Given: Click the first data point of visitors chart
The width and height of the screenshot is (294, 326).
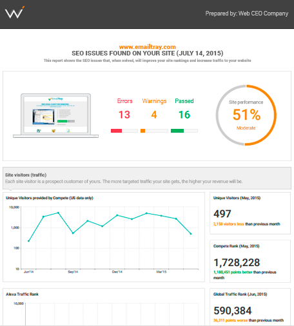Looking at the screenshot, I should [x=28, y=241].
